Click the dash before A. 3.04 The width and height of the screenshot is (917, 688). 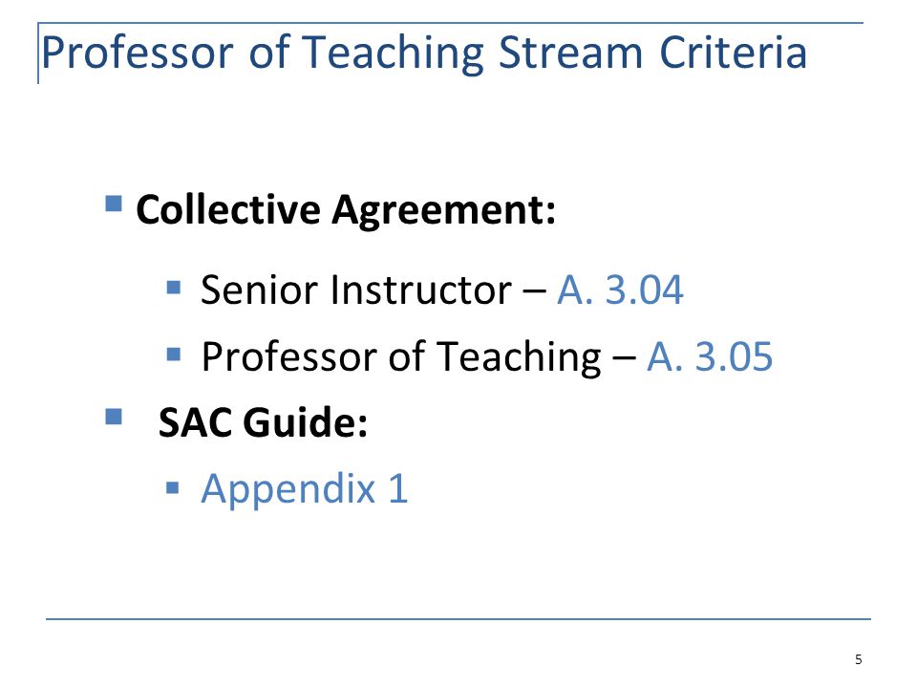click(534, 290)
